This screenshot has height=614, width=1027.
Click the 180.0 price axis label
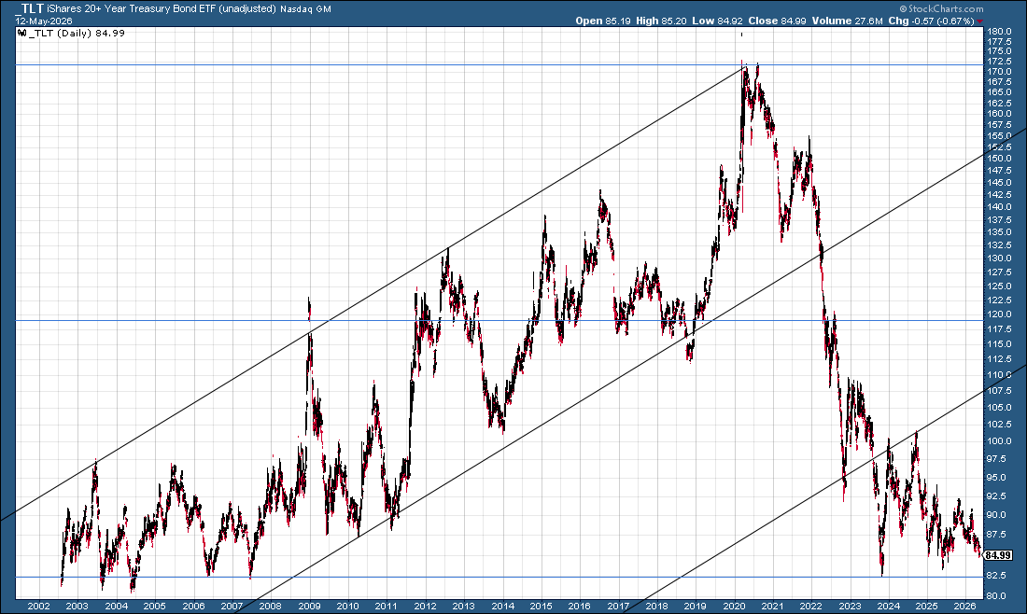point(1000,31)
